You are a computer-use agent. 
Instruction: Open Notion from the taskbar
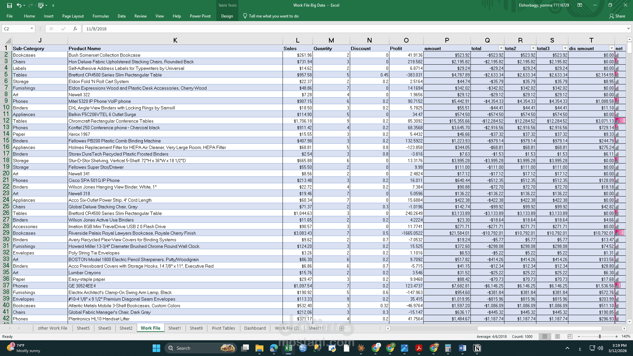click(477, 348)
